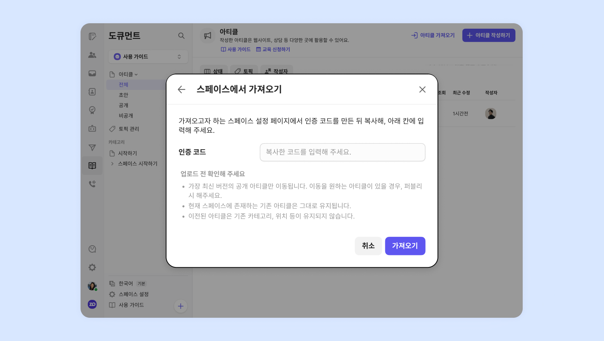Close the 스페이스에서 가져오기 dialog
The image size is (604, 341).
pyautogui.click(x=422, y=90)
